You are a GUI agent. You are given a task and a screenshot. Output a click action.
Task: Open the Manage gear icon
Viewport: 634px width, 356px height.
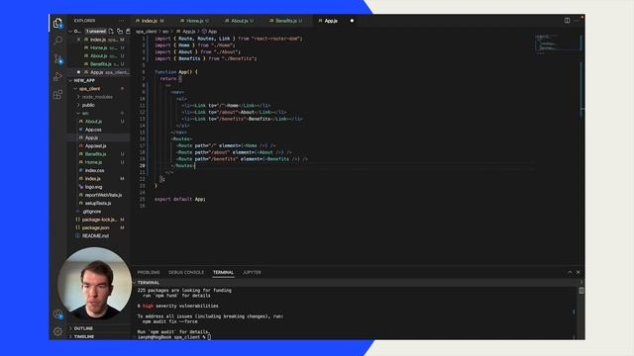57,331
